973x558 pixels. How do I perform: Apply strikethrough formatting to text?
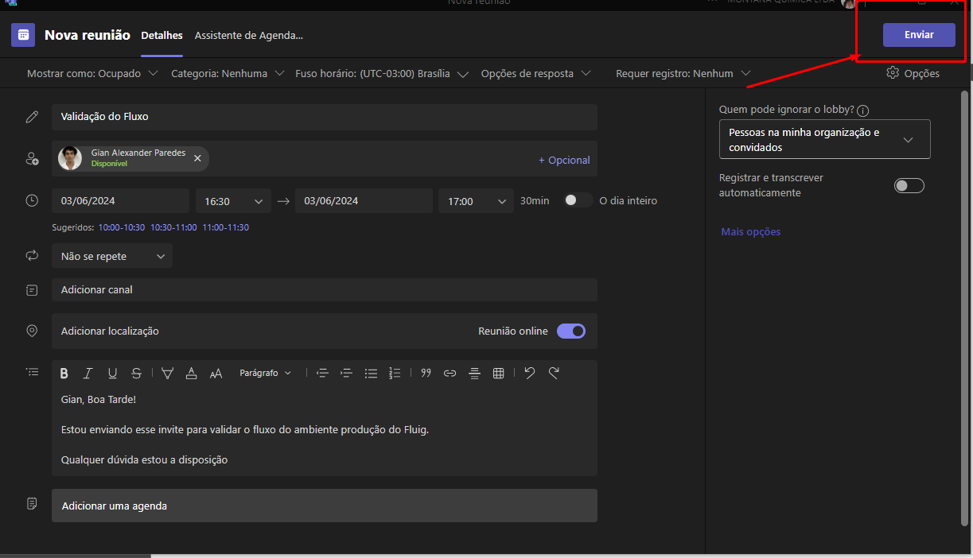pyautogui.click(x=136, y=373)
